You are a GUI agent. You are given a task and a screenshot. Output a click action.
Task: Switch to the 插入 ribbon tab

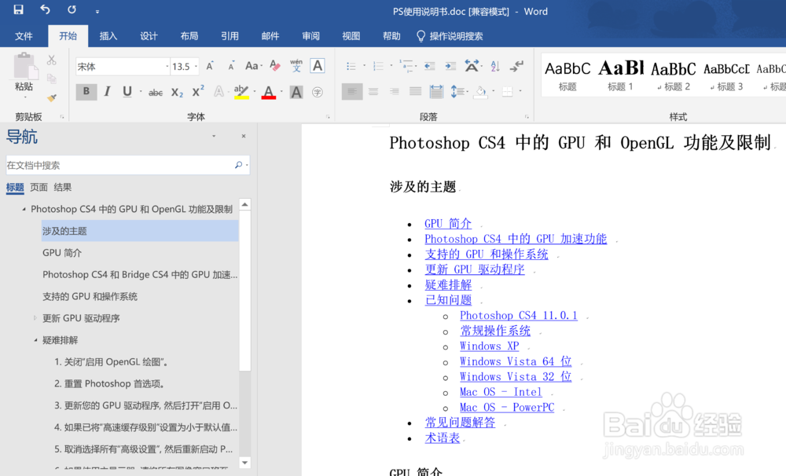(x=108, y=36)
